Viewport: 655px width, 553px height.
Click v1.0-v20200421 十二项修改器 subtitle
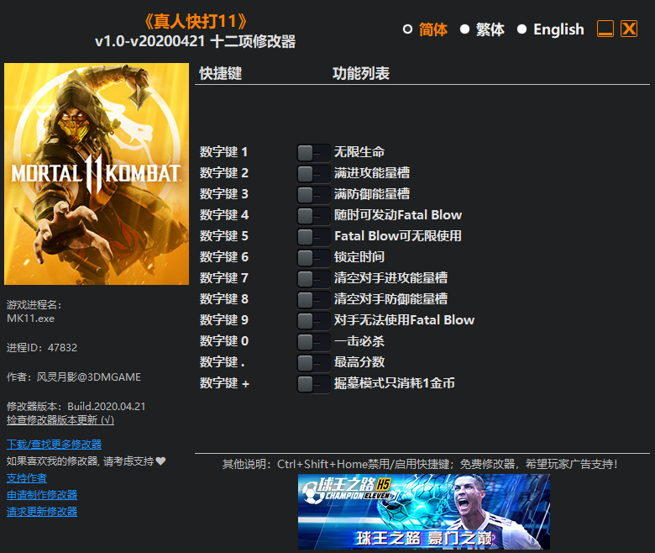(196, 41)
